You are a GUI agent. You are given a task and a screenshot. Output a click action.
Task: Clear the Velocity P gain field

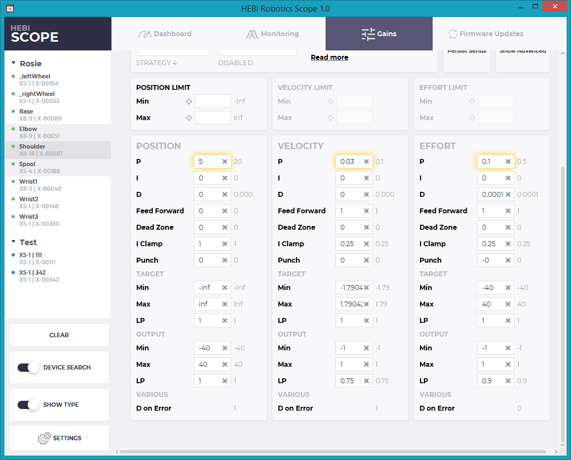pos(366,162)
